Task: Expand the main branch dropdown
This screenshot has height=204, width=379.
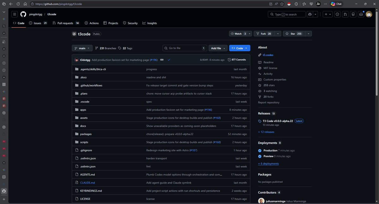Action: (x=82, y=48)
